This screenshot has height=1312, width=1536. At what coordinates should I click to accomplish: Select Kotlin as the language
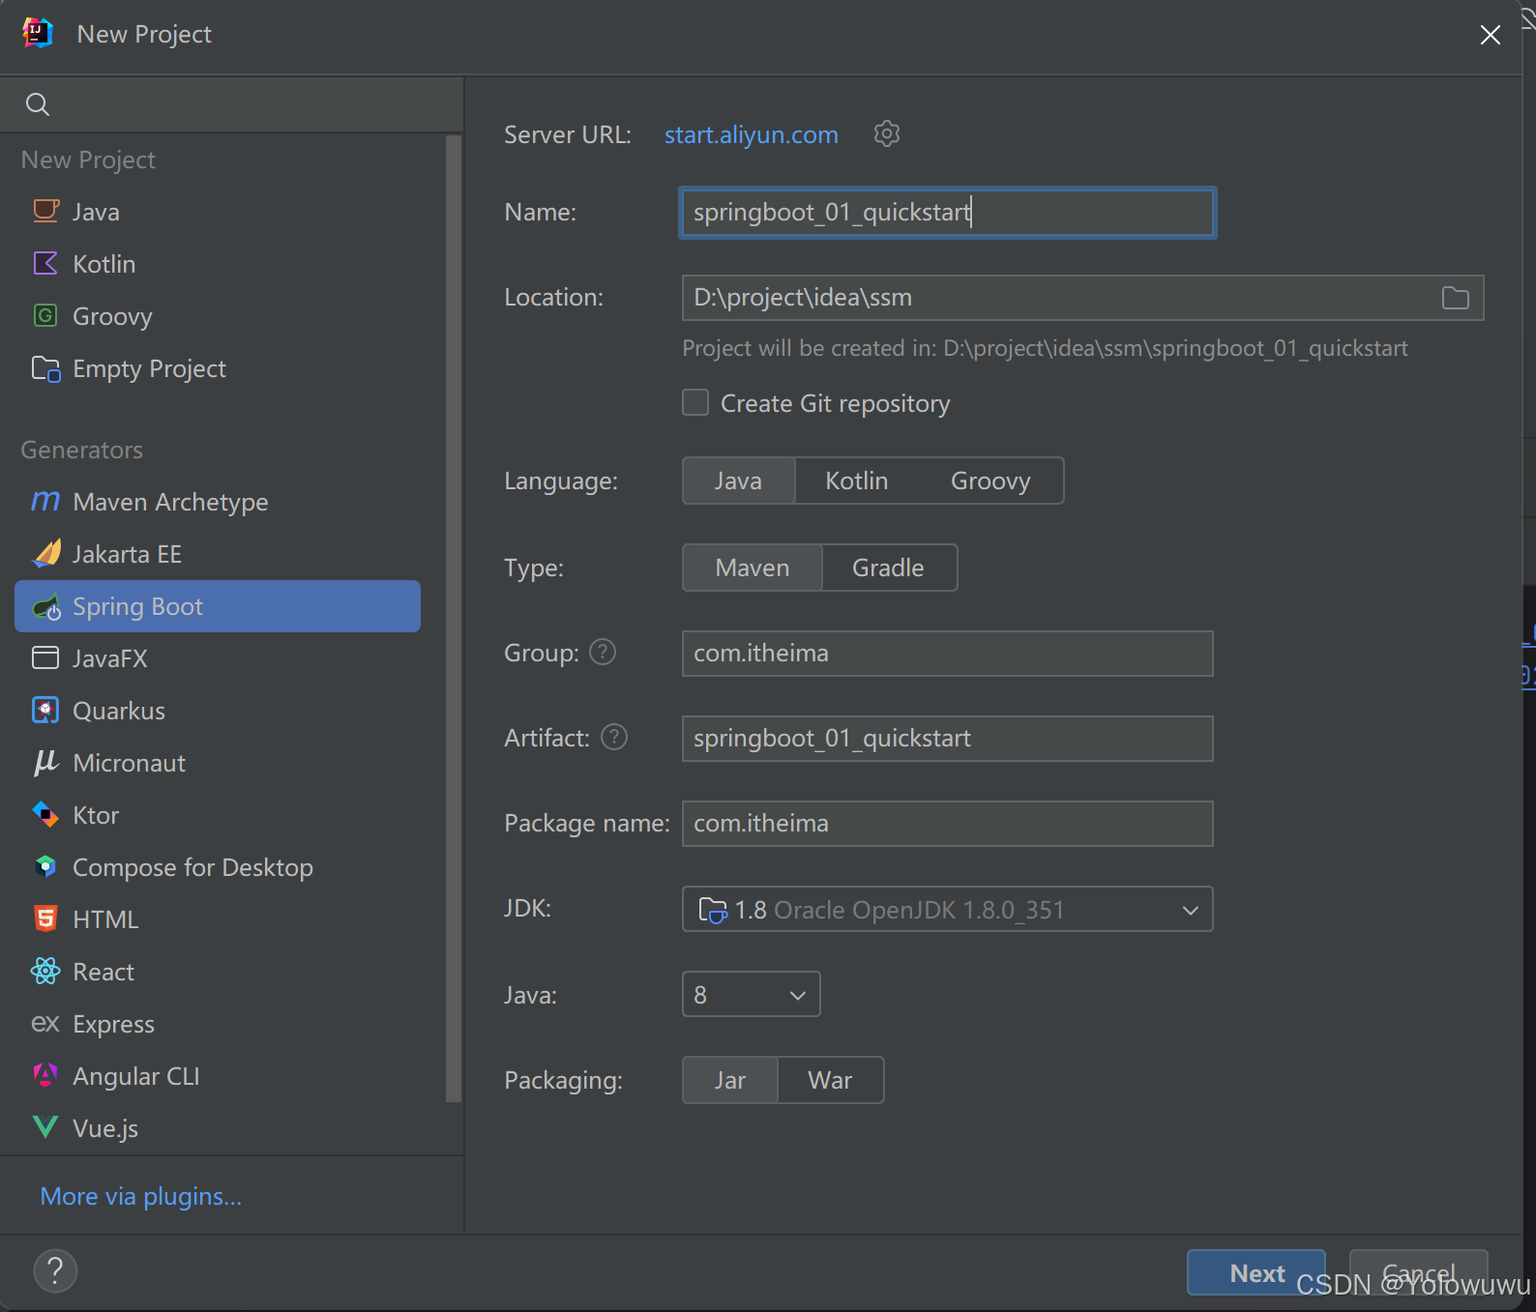click(856, 481)
